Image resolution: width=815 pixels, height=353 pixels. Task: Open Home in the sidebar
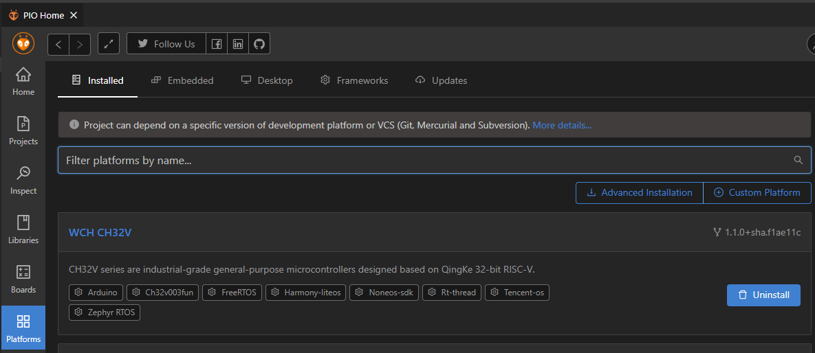(23, 82)
